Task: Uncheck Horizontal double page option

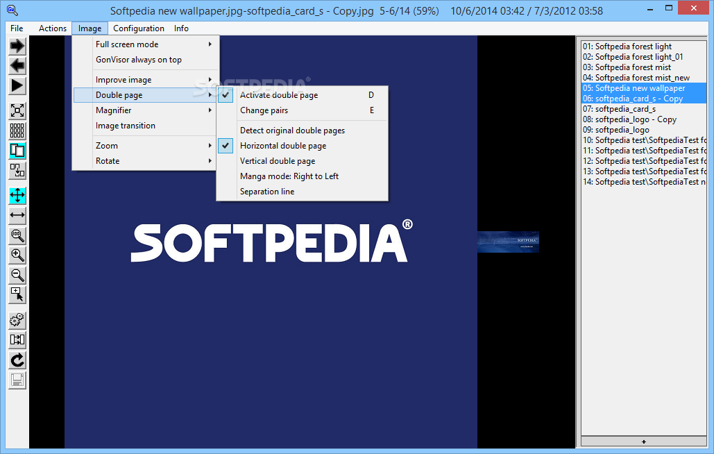Action: click(303, 146)
